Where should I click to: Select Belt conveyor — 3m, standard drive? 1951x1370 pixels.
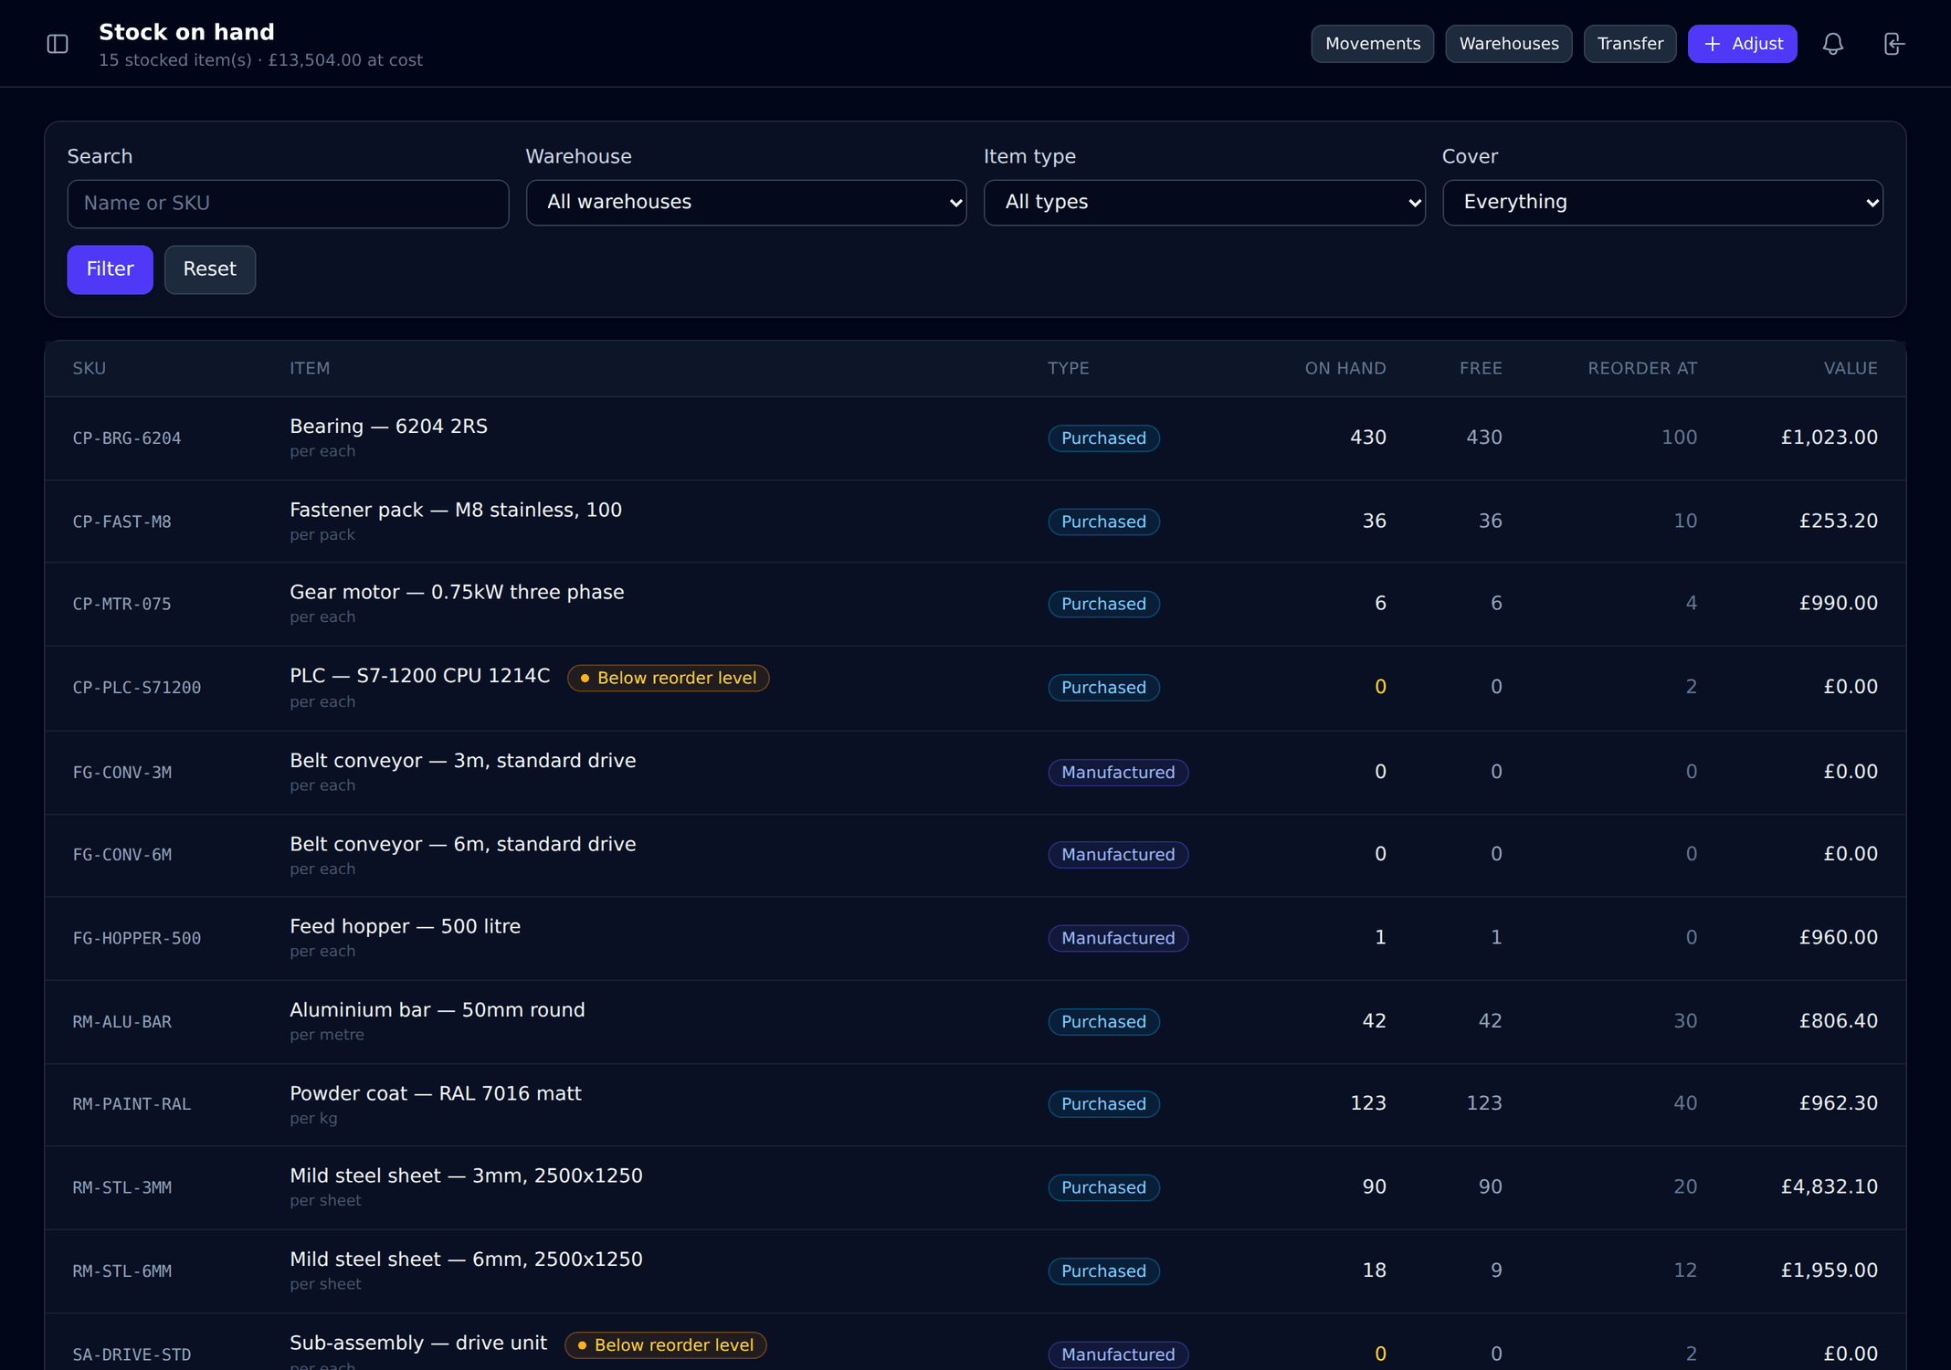pos(463,761)
